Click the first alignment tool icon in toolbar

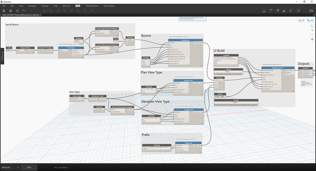click(x=44, y=11)
